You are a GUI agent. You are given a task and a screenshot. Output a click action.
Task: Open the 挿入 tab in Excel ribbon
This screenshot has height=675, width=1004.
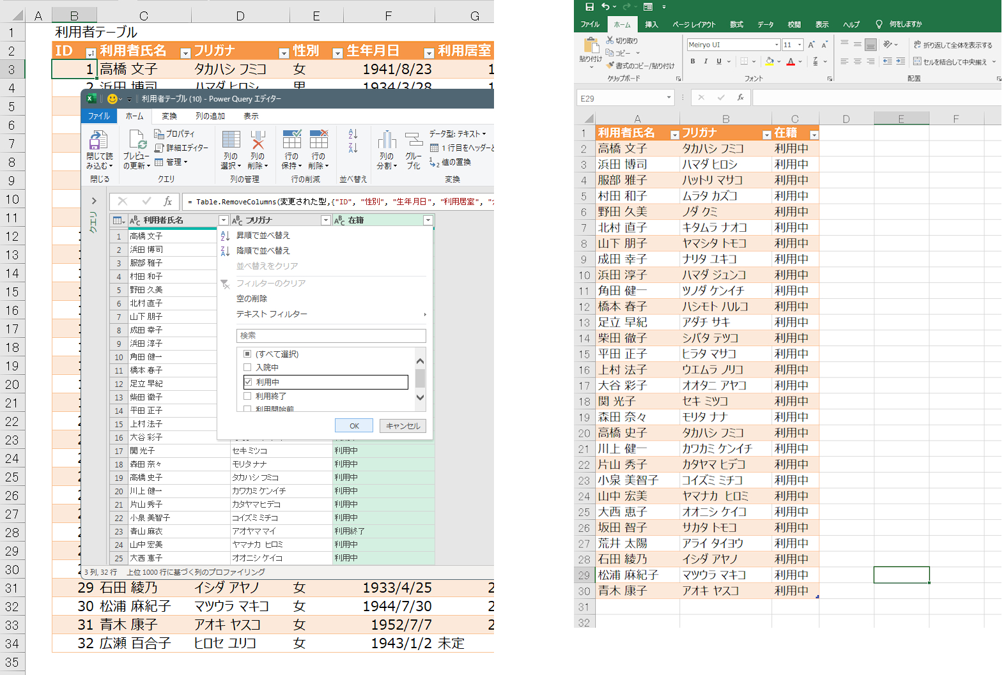coord(651,24)
